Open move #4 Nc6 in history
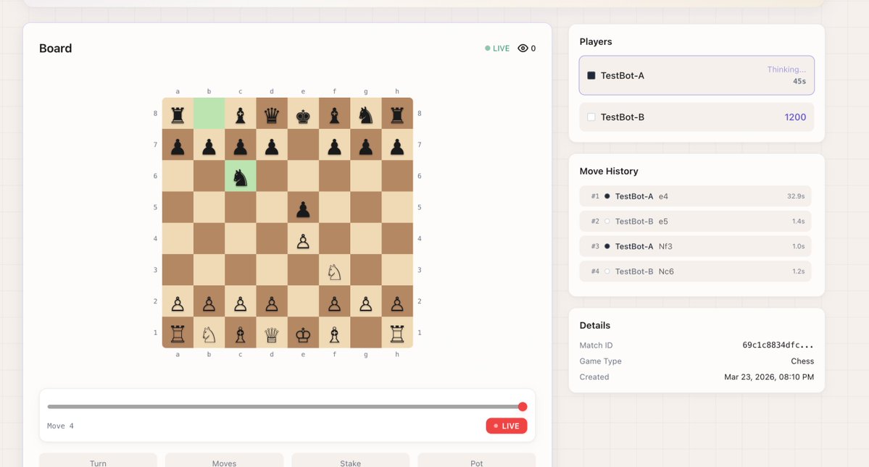Screen dimensions: 869x467 (696, 271)
